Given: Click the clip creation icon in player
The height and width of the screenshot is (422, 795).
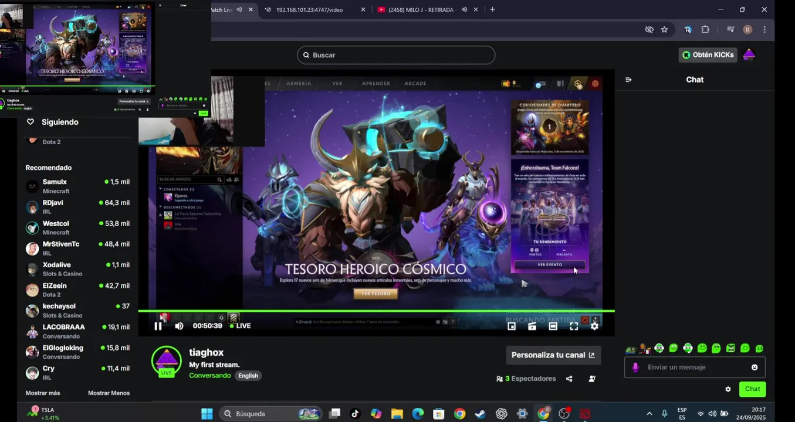Looking at the screenshot, I should (532, 326).
